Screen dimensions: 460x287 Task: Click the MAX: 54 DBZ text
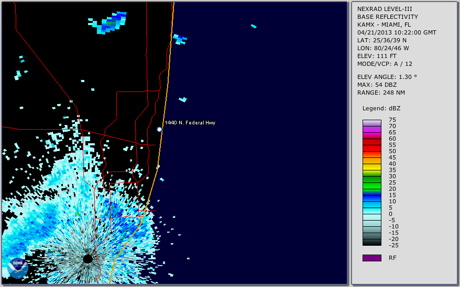[377, 85]
